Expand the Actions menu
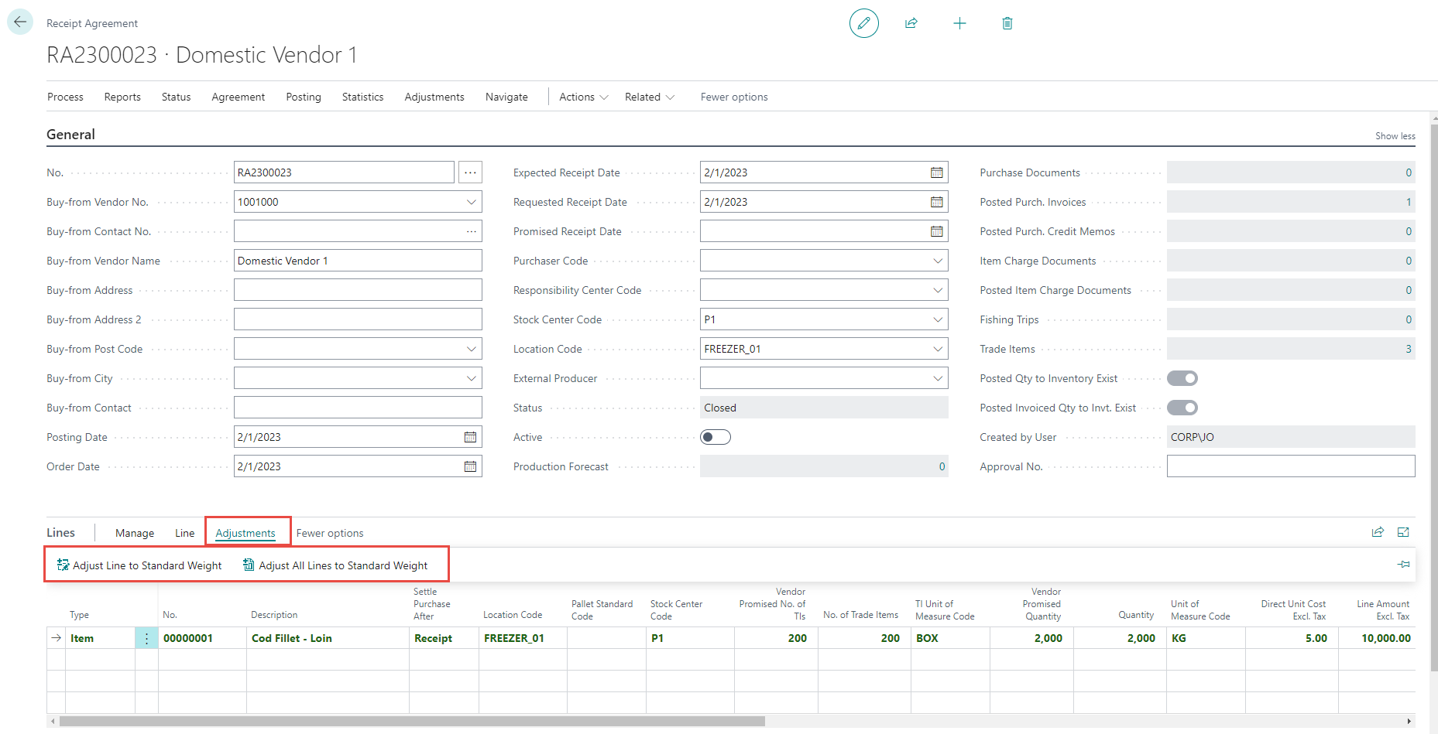The image size is (1438, 734). click(x=584, y=97)
